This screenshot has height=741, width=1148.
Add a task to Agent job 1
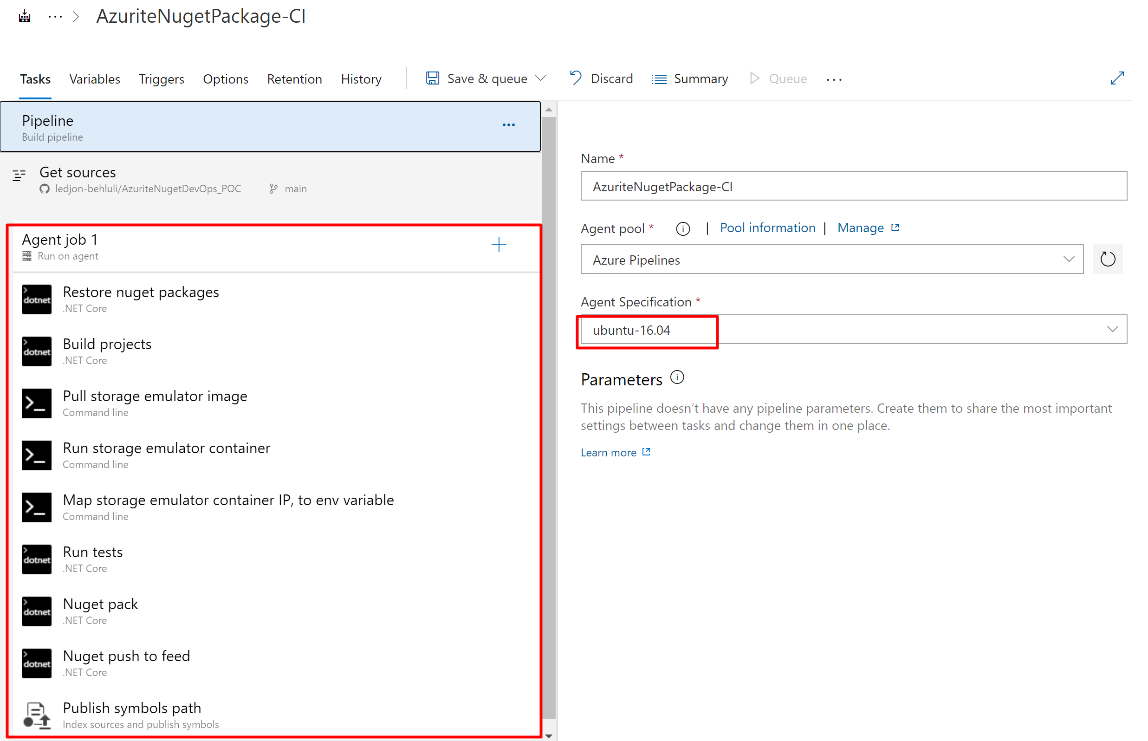(499, 244)
